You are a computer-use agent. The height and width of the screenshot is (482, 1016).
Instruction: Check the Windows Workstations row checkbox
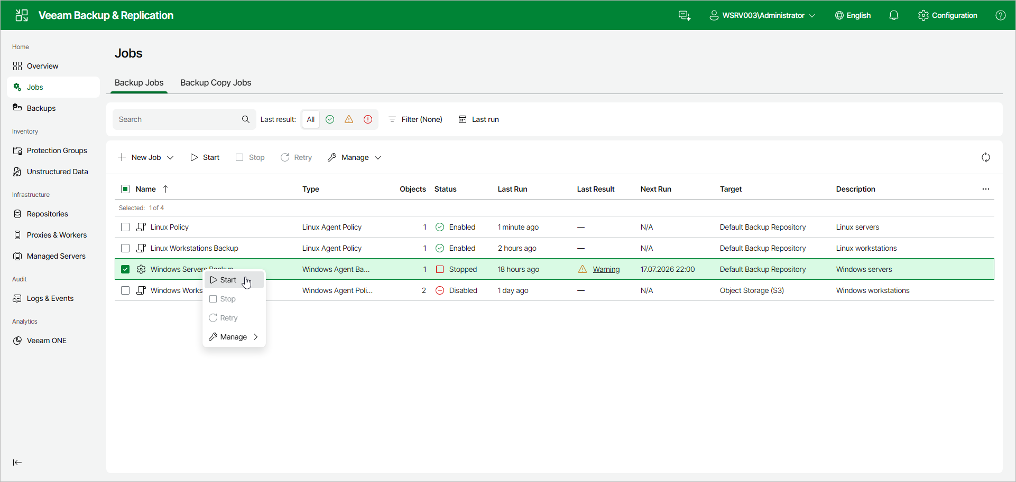tap(125, 290)
